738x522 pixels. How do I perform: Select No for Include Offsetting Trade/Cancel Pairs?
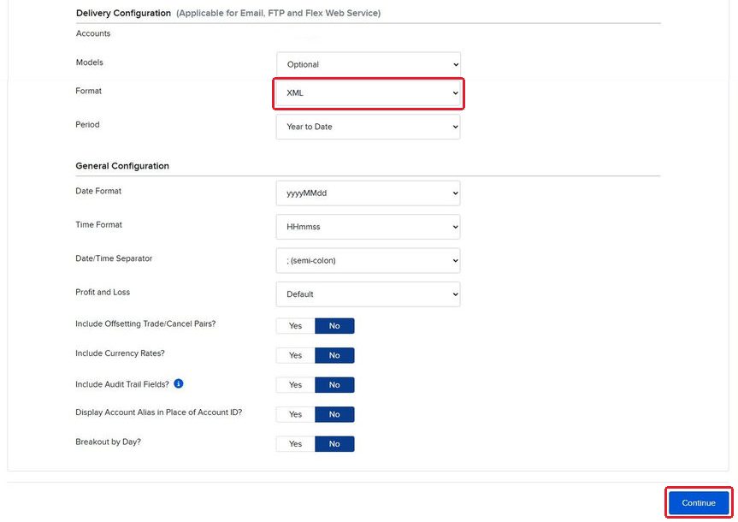click(x=334, y=326)
